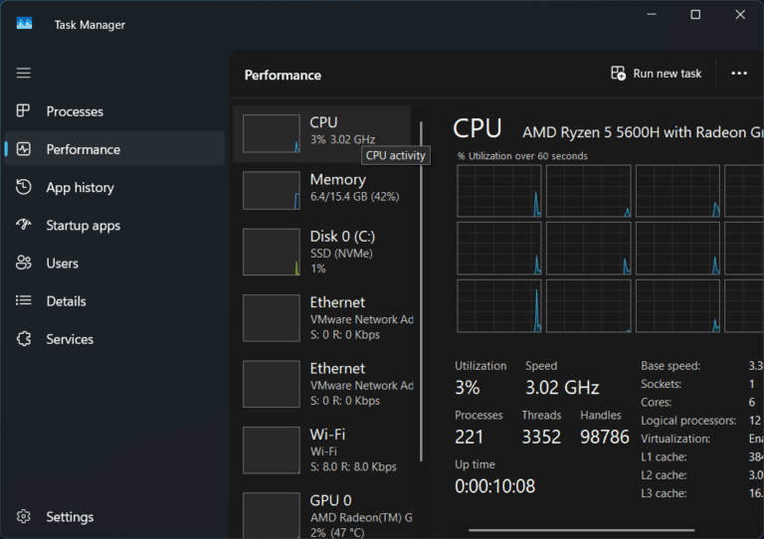Select the Disk 0 (C:) entry
Viewport: 764px width, 539px height.
click(321, 252)
